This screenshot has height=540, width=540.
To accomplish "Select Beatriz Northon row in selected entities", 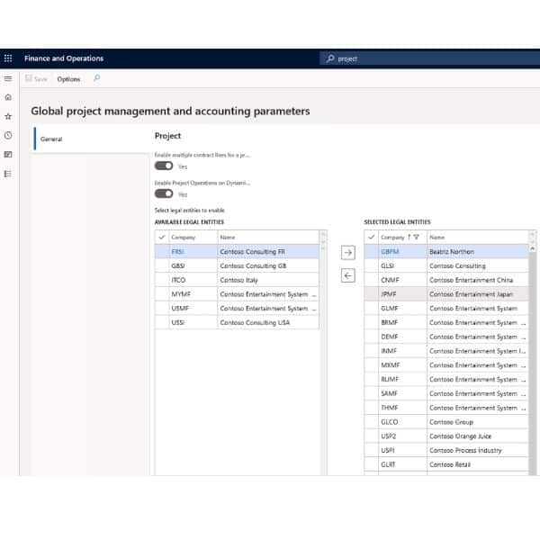I will [446, 252].
